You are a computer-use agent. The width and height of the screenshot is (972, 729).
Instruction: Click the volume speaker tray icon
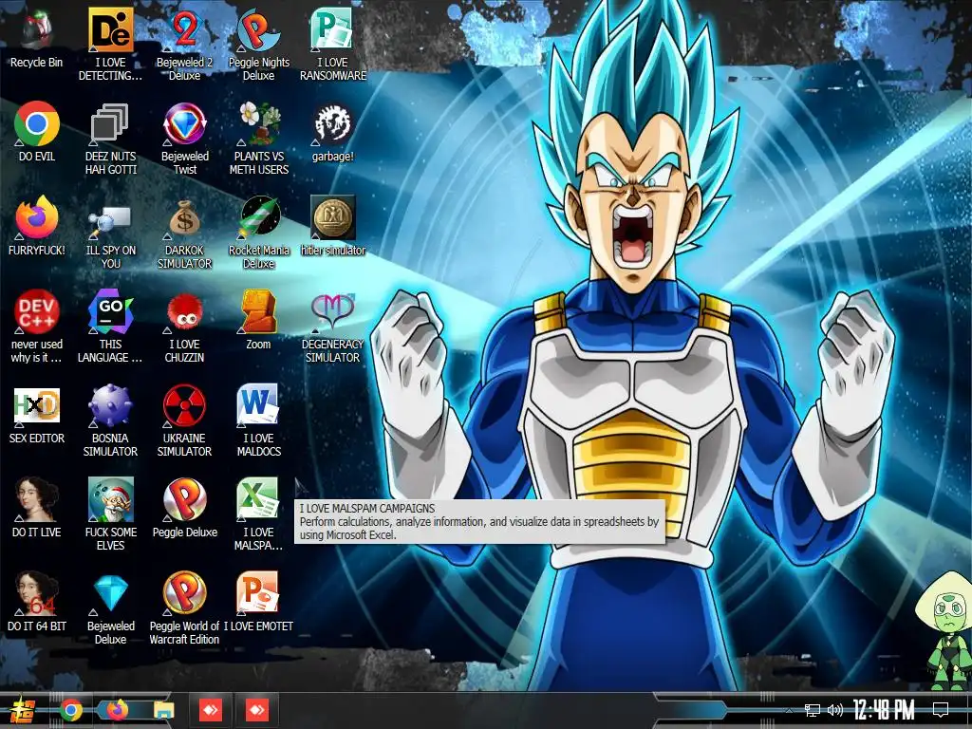pyautogui.click(x=835, y=710)
